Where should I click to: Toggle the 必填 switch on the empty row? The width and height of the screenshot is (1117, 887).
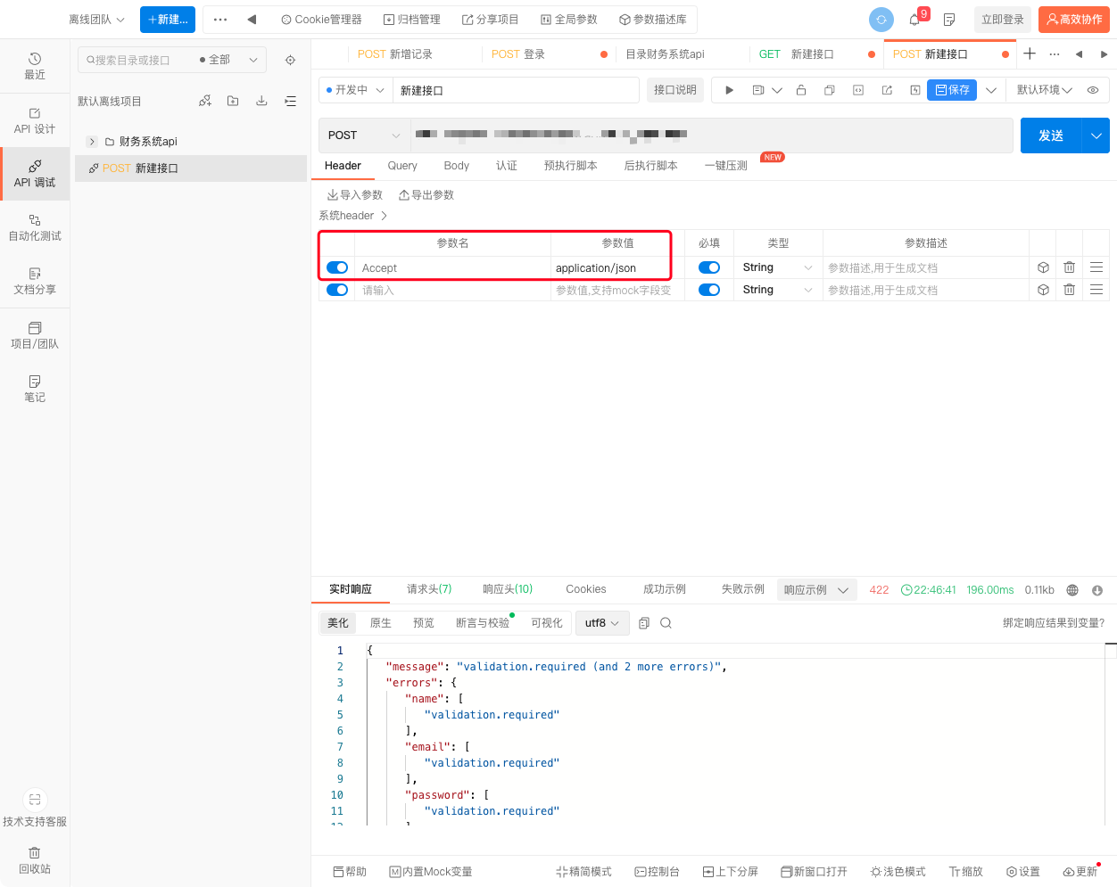click(x=709, y=290)
